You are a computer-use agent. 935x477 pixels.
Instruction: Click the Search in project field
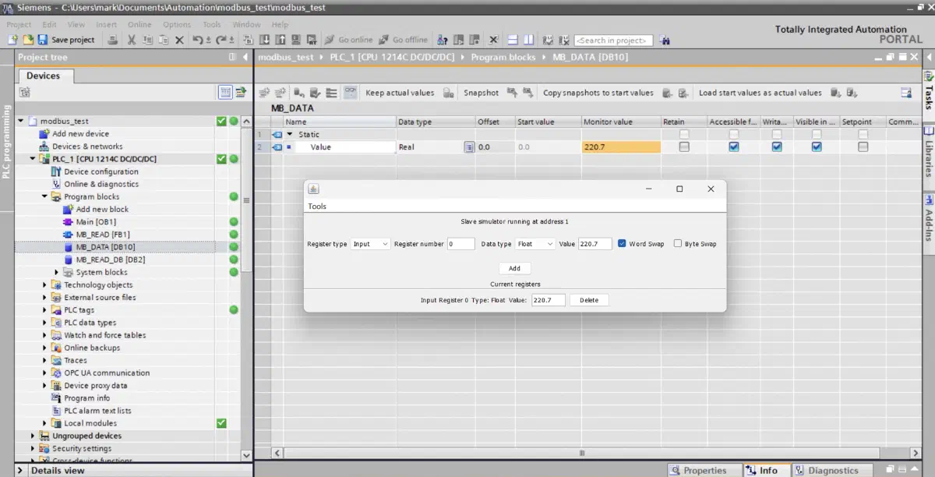click(614, 40)
